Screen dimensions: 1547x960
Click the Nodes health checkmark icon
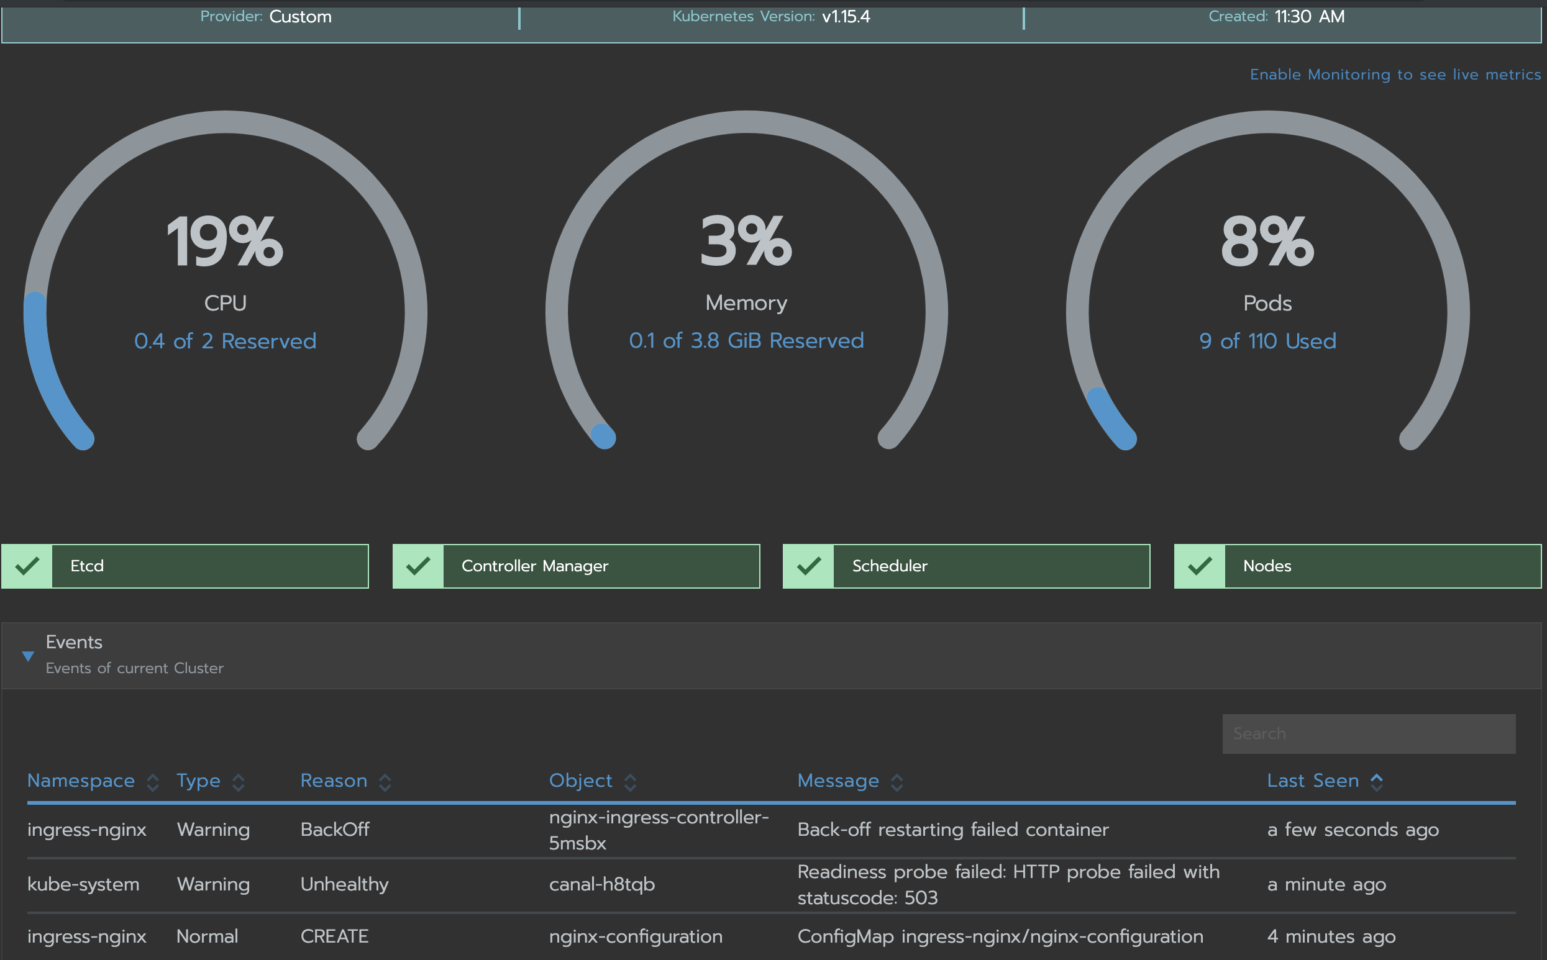click(1198, 566)
